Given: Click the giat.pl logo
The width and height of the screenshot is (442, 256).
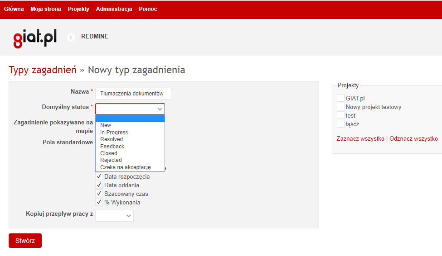Looking at the screenshot, I should coord(35,38).
